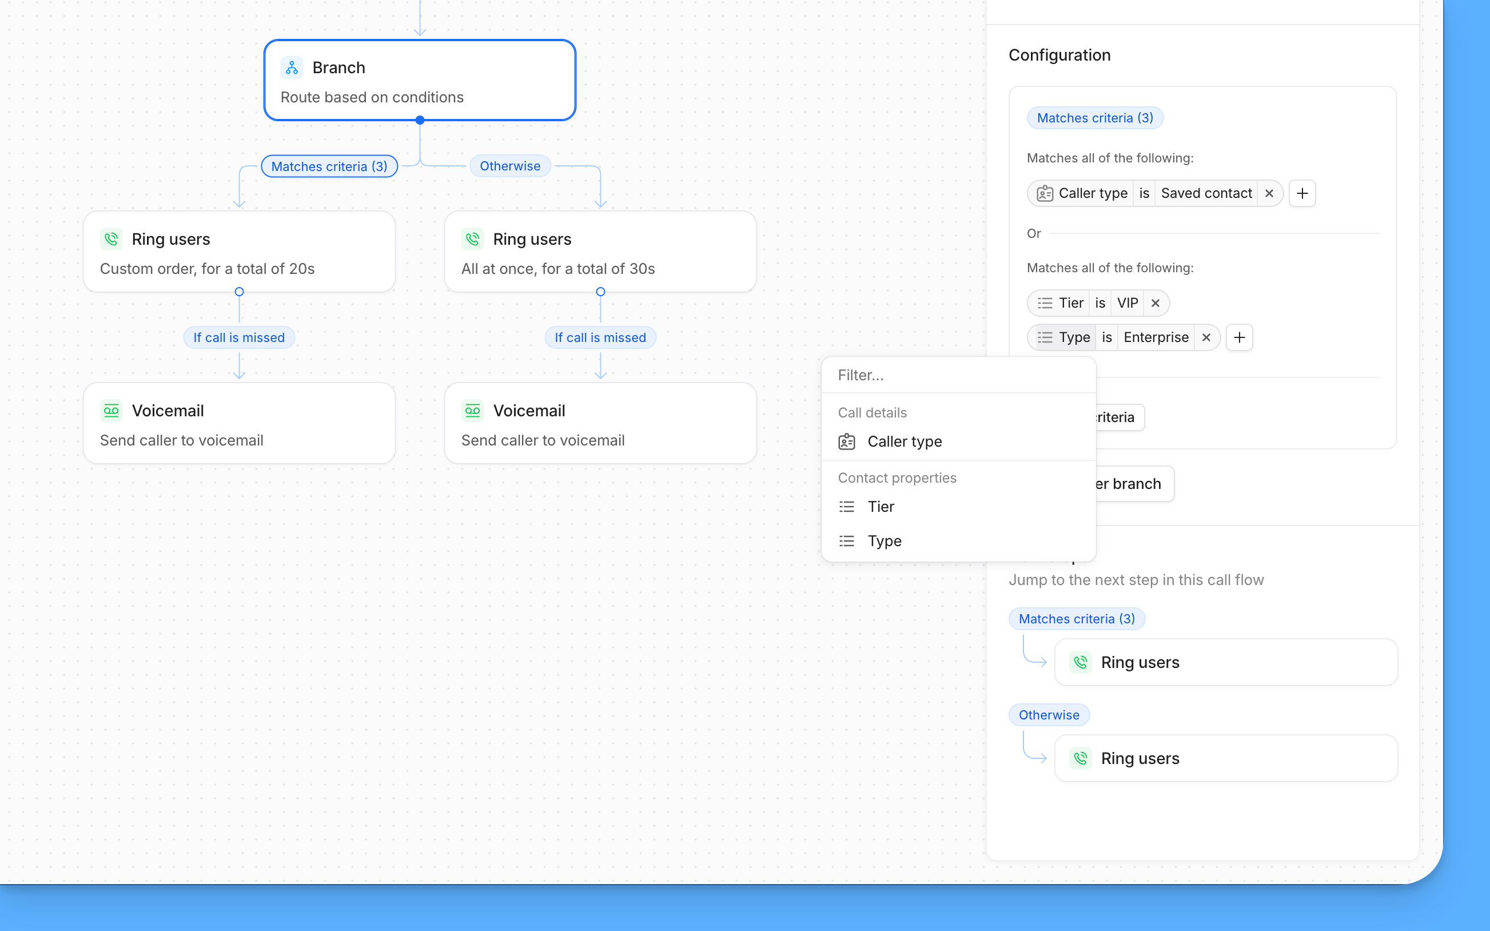Change the 'is' operator of the Type condition
1490x931 pixels.
tap(1107, 337)
